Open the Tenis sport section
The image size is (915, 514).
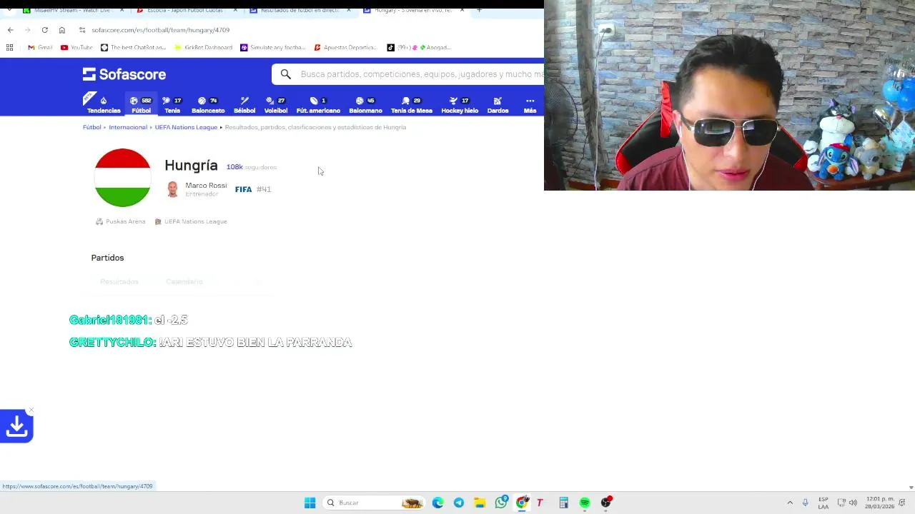pyautogui.click(x=172, y=105)
